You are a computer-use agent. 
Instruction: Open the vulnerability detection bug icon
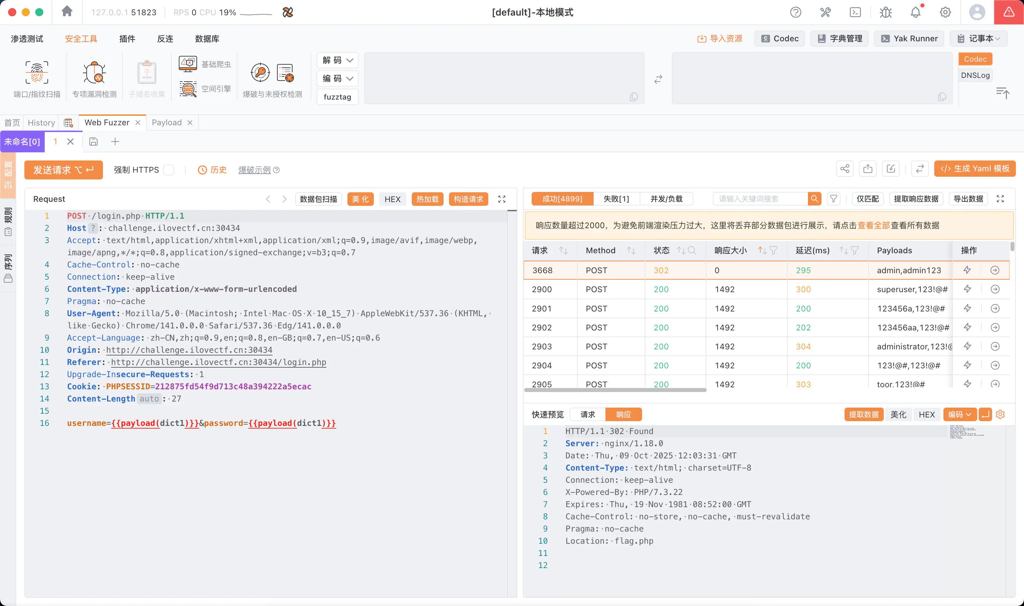[94, 73]
